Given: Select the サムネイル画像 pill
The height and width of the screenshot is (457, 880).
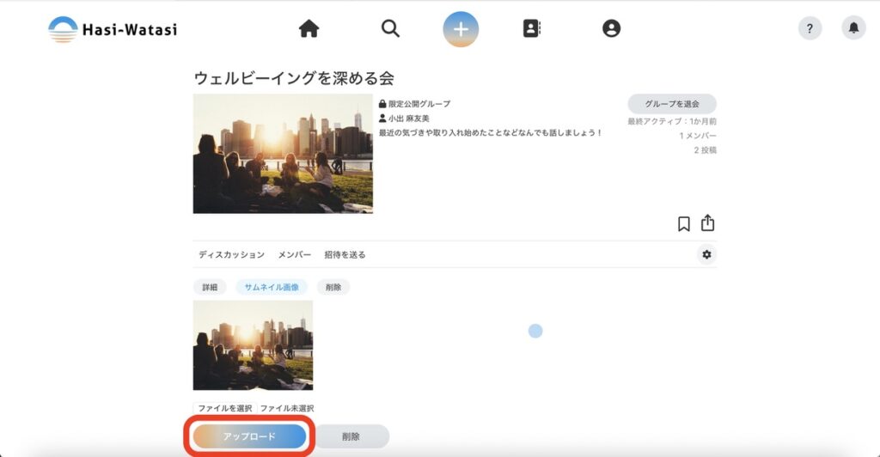Looking at the screenshot, I should coord(272,287).
